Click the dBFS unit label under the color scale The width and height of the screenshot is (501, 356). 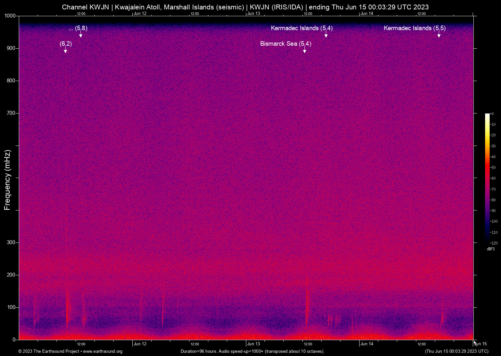tap(491, 249)
